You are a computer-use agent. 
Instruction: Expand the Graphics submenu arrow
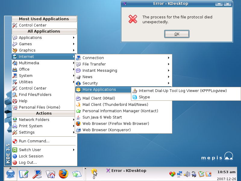click(74, 50)
